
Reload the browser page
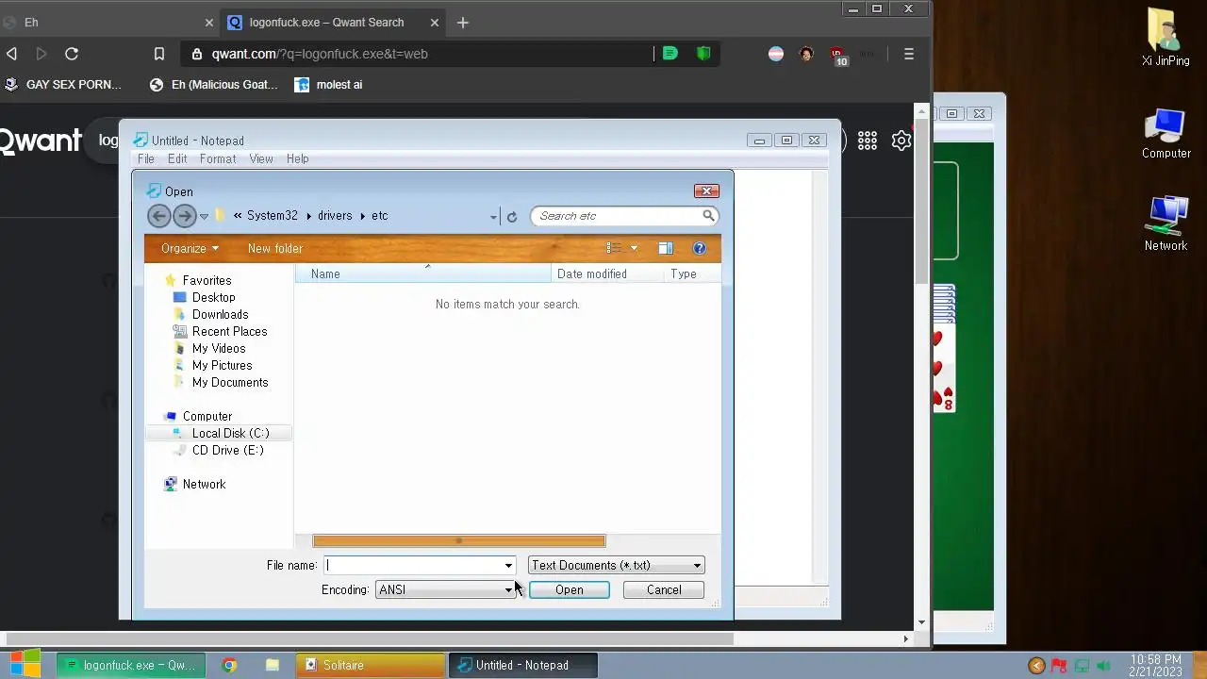point(72,54)
